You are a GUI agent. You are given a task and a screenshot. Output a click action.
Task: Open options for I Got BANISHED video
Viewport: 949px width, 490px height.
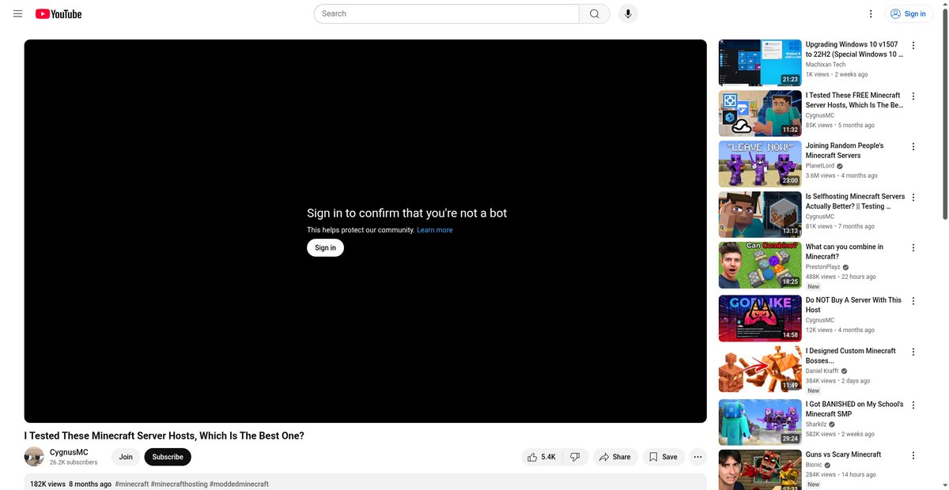[x=913, y=405]
